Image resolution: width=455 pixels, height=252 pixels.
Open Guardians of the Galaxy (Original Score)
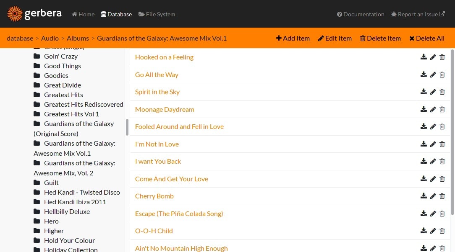(74, 129)
